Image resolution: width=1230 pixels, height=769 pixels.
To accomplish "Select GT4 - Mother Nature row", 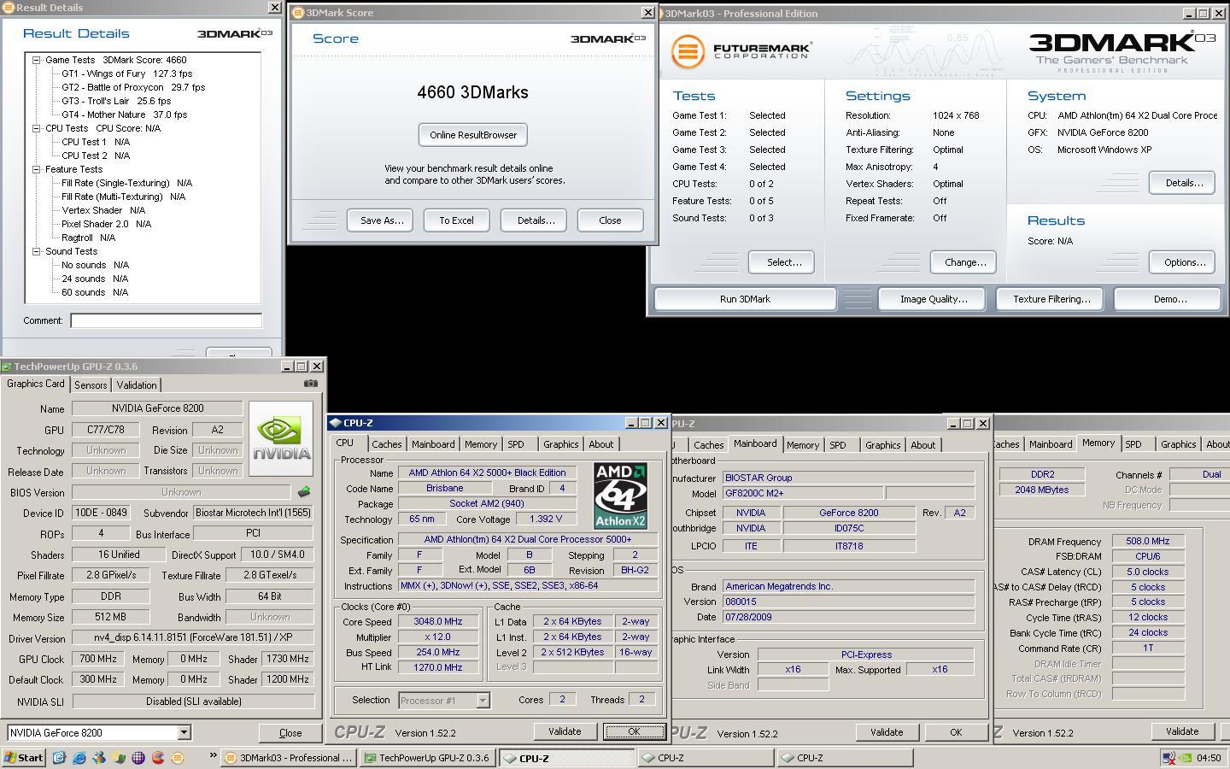I will [x=124, y=114].
